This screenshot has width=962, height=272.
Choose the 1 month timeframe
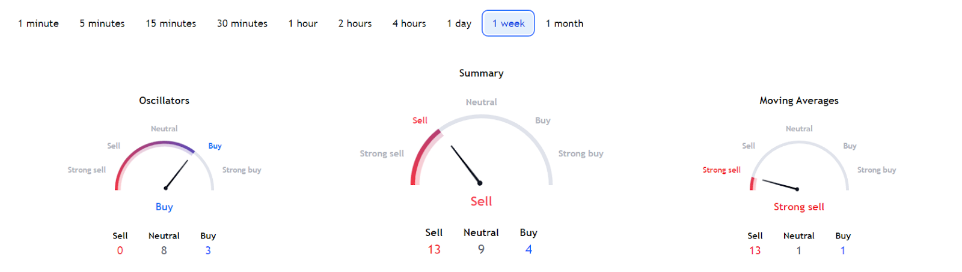click(x=565, y=23)
